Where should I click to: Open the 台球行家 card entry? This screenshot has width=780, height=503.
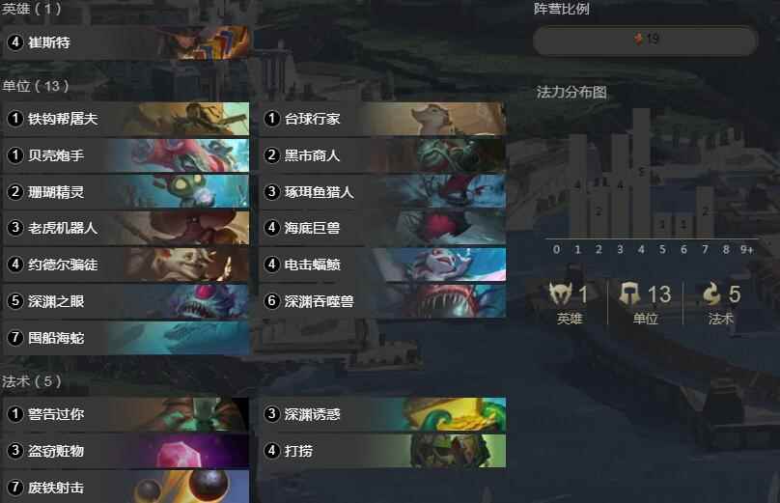click(382, 119)
